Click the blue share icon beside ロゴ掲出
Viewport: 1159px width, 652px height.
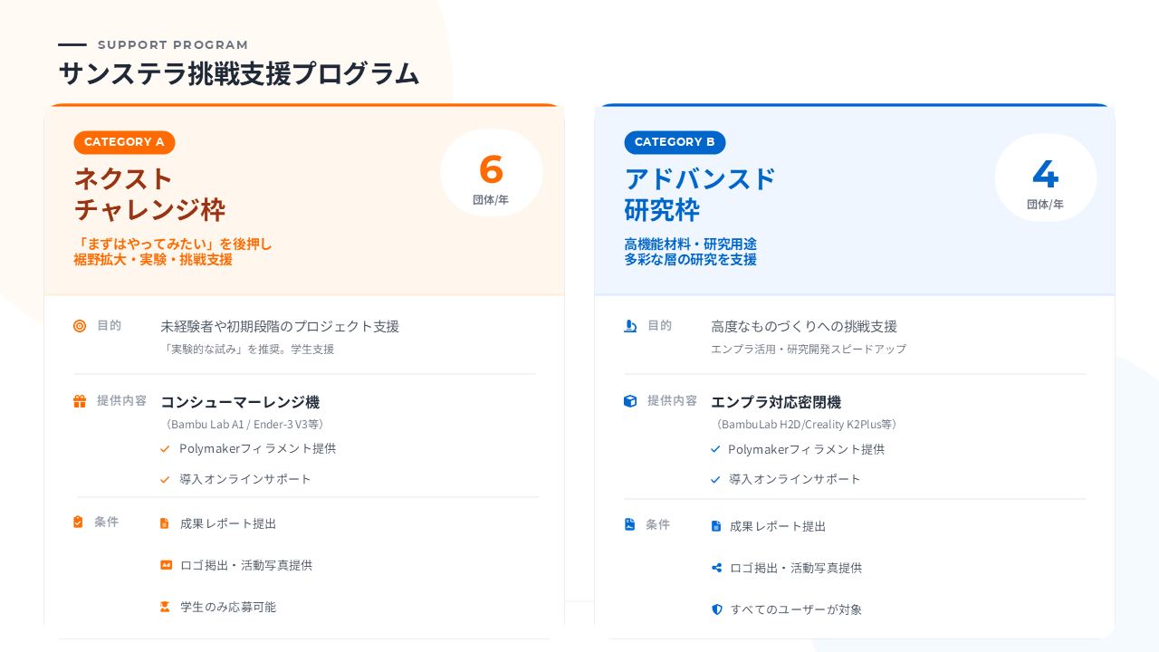point(716,568)
